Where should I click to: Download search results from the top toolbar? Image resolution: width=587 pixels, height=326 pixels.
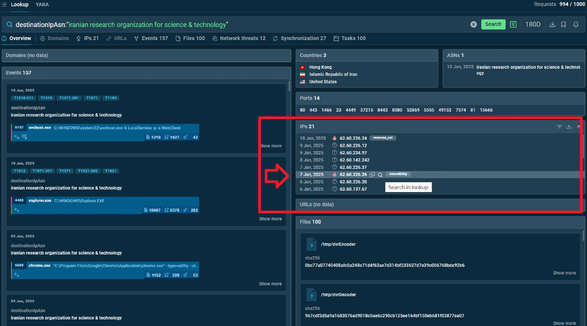(x=552, y=24)
